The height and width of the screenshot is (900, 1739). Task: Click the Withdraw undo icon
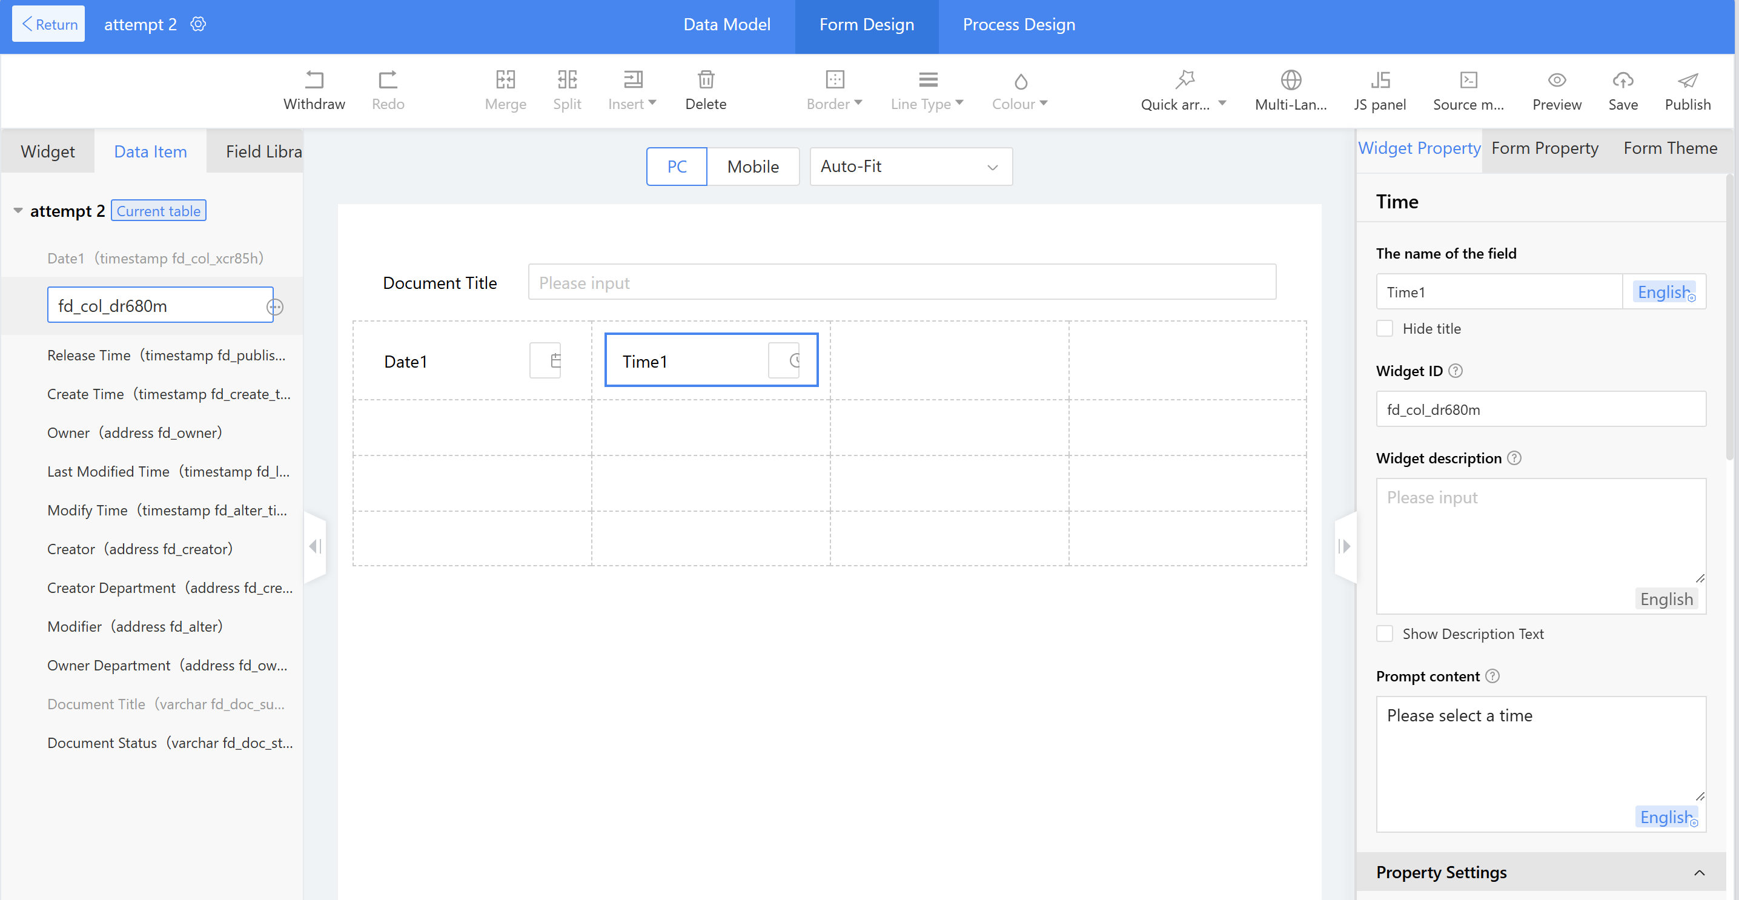tap(314, 81)
